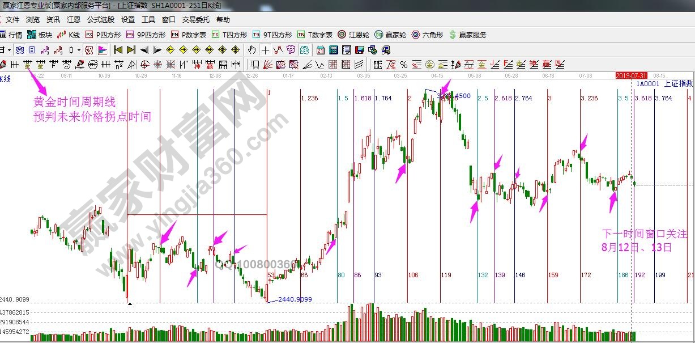This screenshot has width=695, height=343.
Task: Open the 交易委托 menu
Action: tap(195, 20)
